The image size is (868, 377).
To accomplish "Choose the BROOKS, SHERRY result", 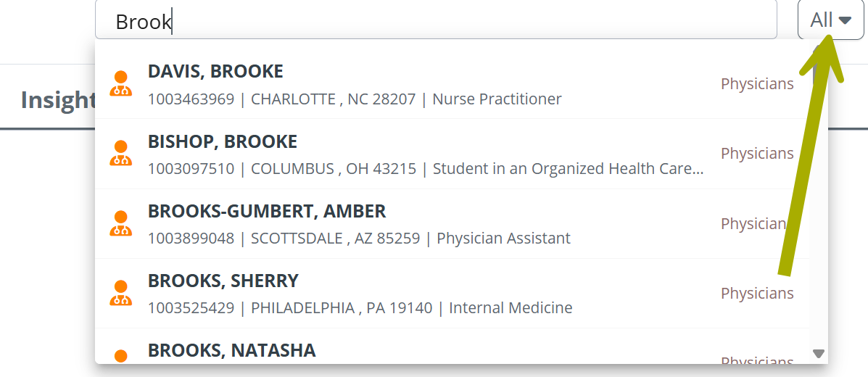I will pyautogui.click(x=223, y=281).
